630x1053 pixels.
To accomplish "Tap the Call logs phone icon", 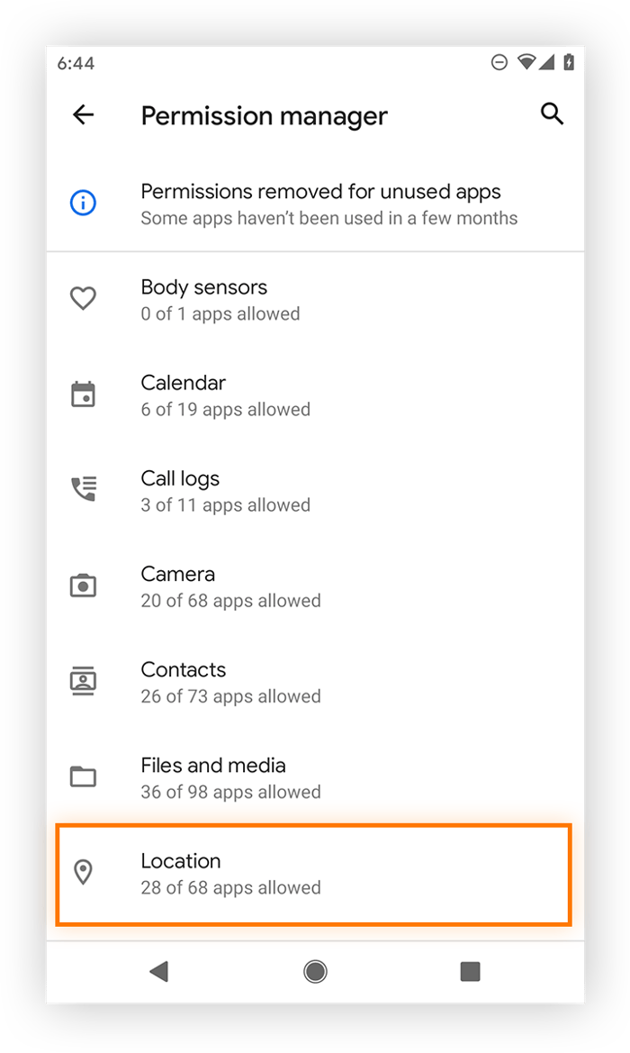I will coord(83,489).
